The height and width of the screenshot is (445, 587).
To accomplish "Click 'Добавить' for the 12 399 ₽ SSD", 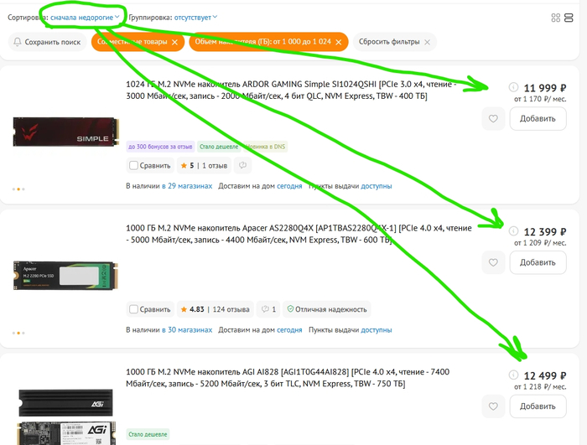I will (x=538, y=262).
